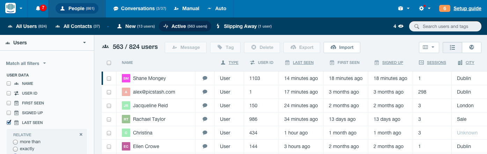This screenshot has height=154, width=487.
Task: Message Jacqueline Reid via chat icon
Action: 205,105
